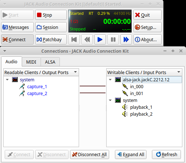186x163 pixels.
Task: Switch to the Audio tab
Action: coord(12,62)
